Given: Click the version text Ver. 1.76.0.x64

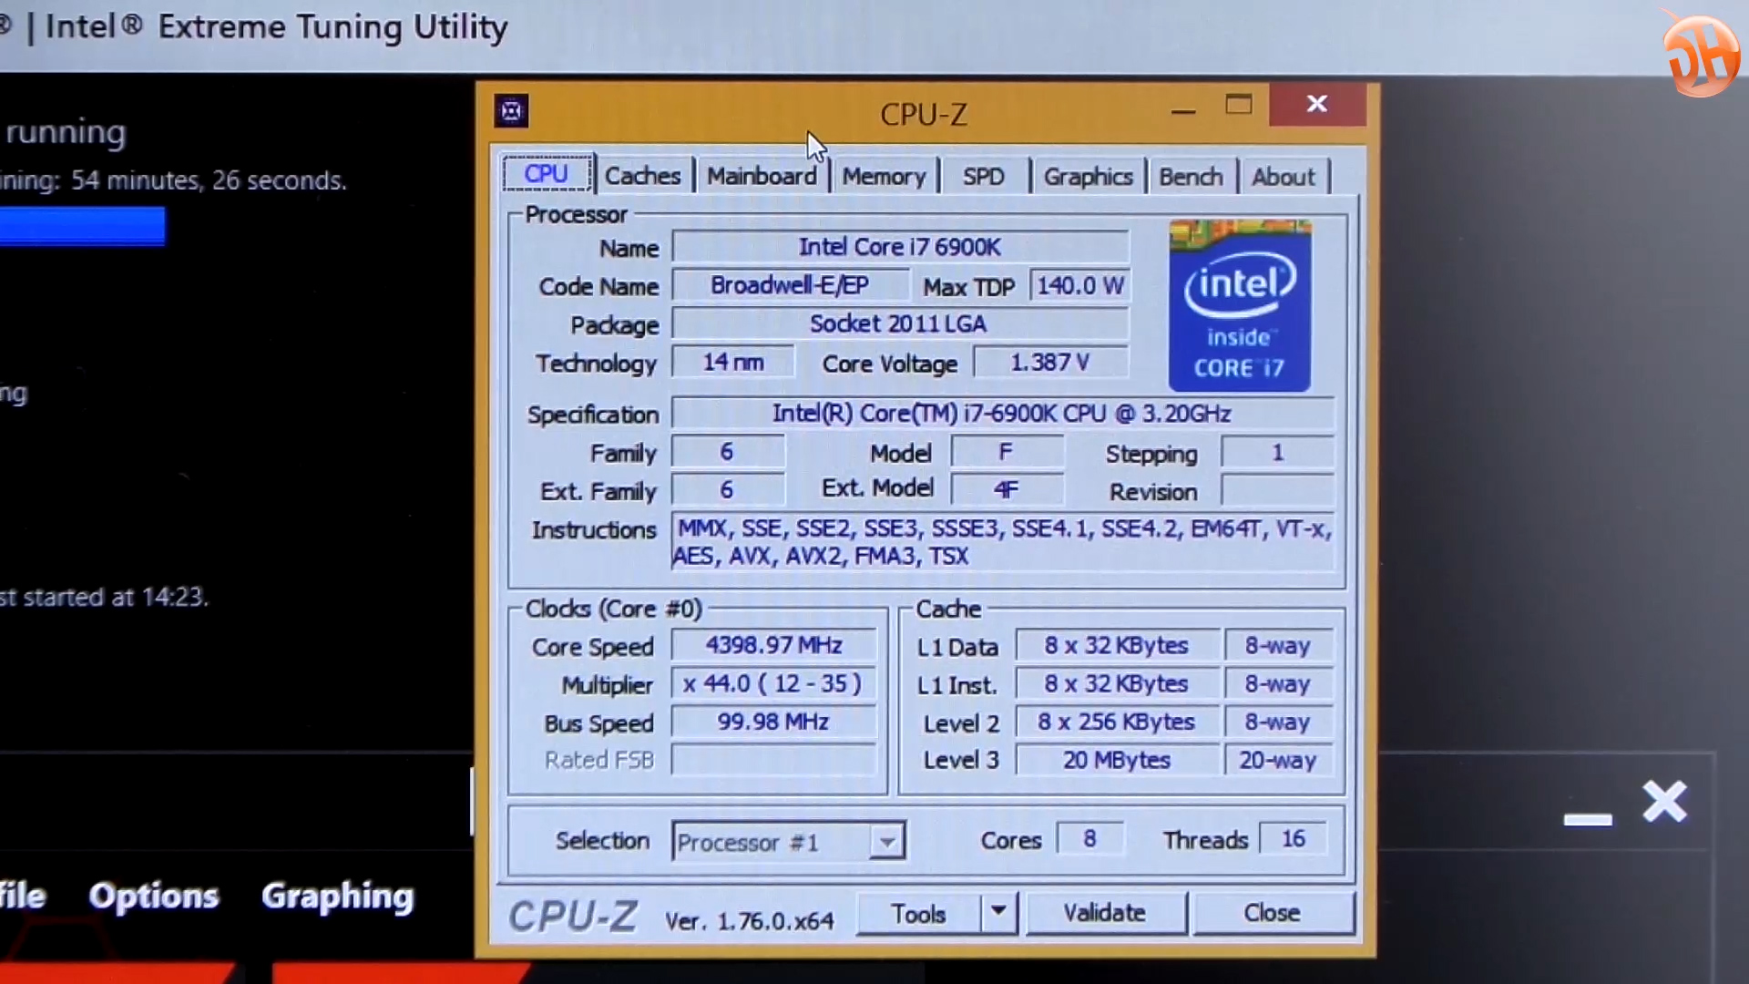Looking at the screenshot, I should coord(749,921).
